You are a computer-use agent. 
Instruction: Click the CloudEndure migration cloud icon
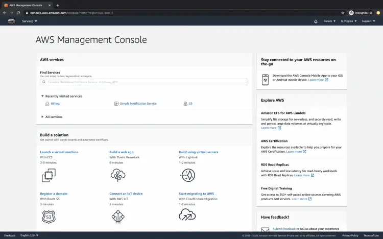(x=187, y=214)
